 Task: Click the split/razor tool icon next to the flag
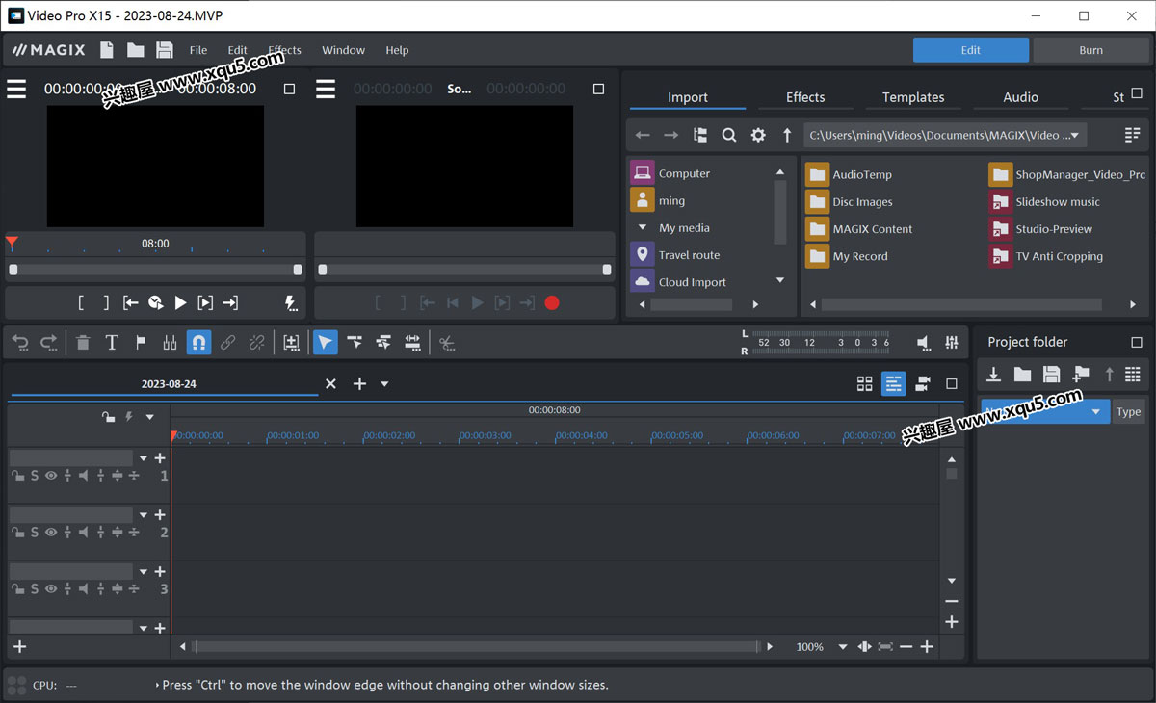(170, 342)
